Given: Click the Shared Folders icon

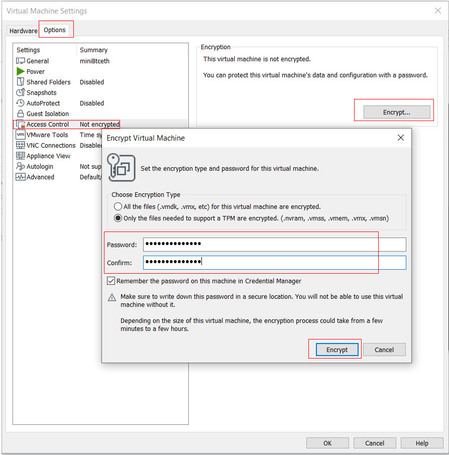Looking at the screenshot, I should [x=21, y=82].
